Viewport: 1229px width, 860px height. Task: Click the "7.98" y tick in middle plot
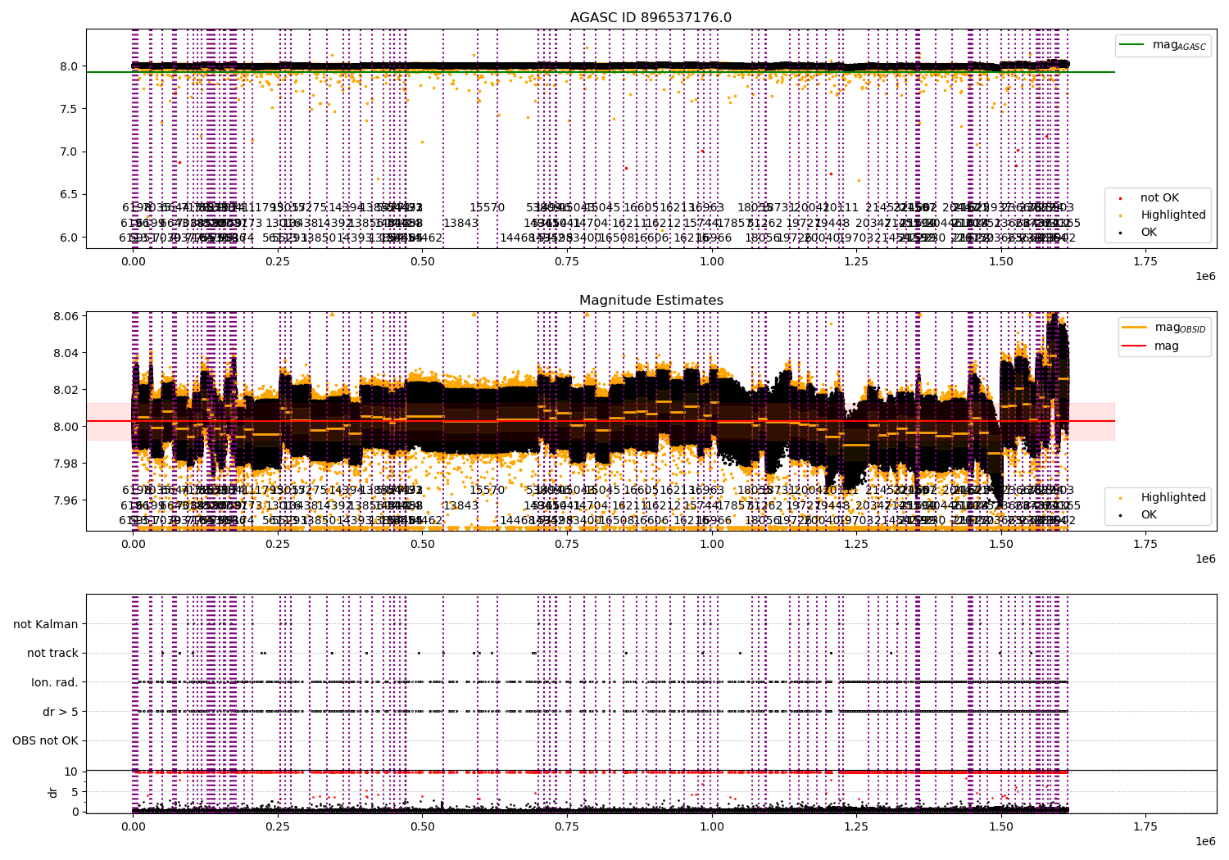[x=66, y=464]
